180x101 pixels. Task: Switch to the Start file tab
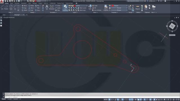(x=4, y=15)
